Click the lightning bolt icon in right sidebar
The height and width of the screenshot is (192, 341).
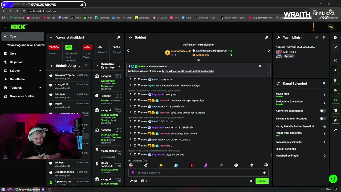pyautogui.click(x=335, y=71)
